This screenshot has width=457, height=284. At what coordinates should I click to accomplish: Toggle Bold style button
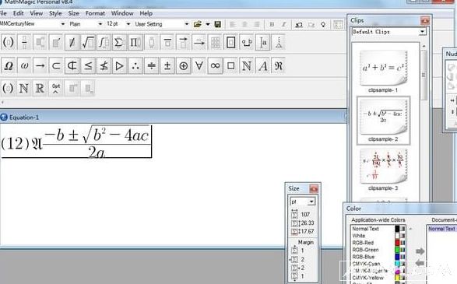[272, 24]
